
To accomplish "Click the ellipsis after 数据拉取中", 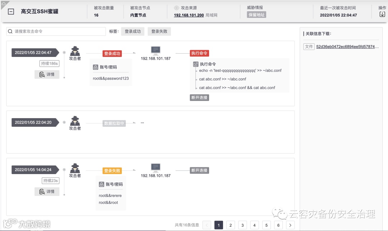I will [x=142, y=122].
